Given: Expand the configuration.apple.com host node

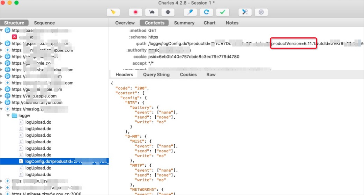Looking at the screenshot, I should (2, 50).
